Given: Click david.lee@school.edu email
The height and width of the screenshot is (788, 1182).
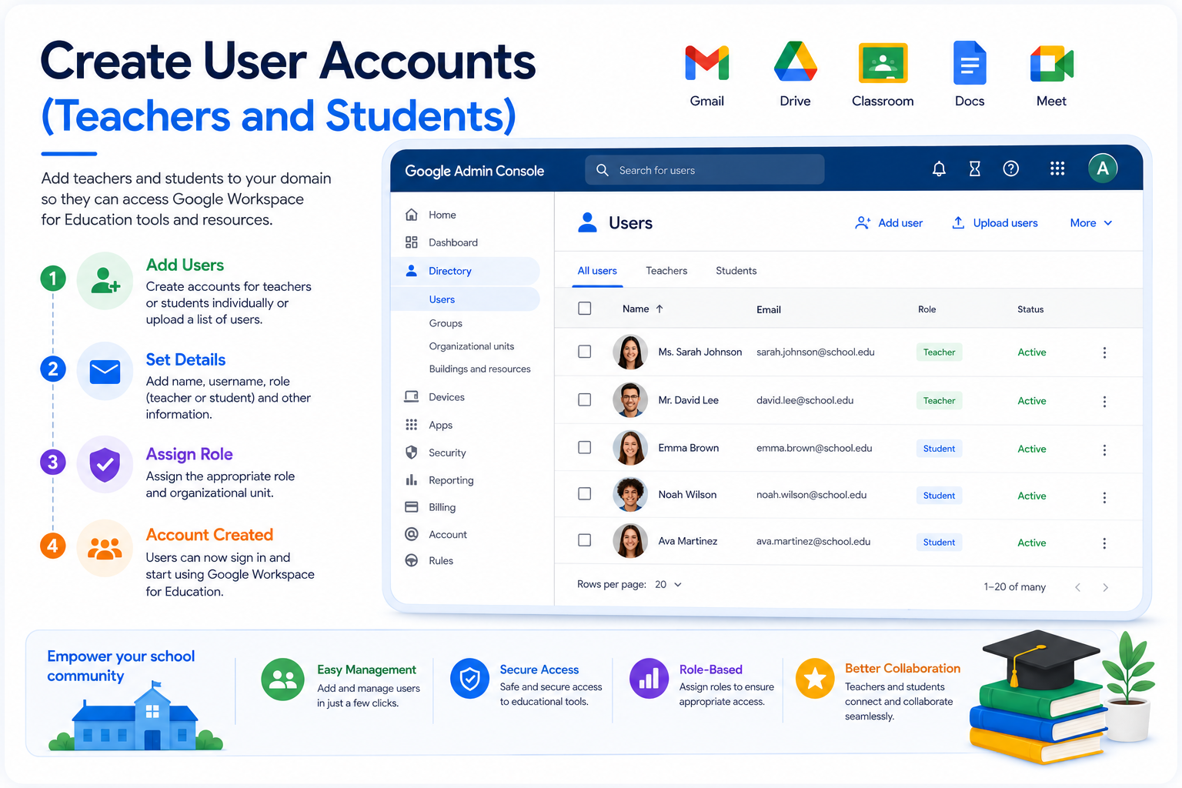Looking at the screenshot, I should click(805, 400).
